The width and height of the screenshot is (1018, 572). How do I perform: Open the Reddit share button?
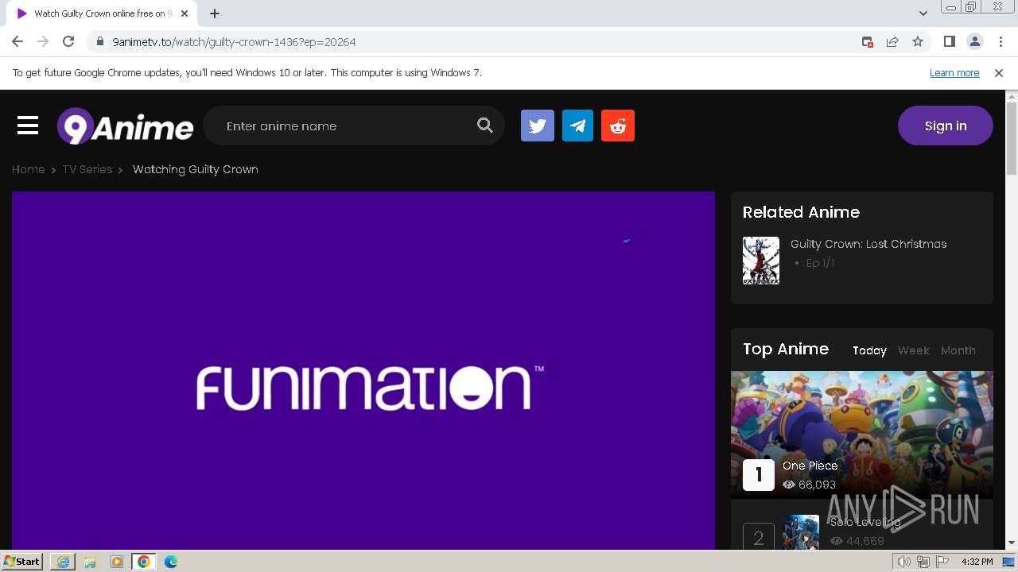click(x=618, y=126)
